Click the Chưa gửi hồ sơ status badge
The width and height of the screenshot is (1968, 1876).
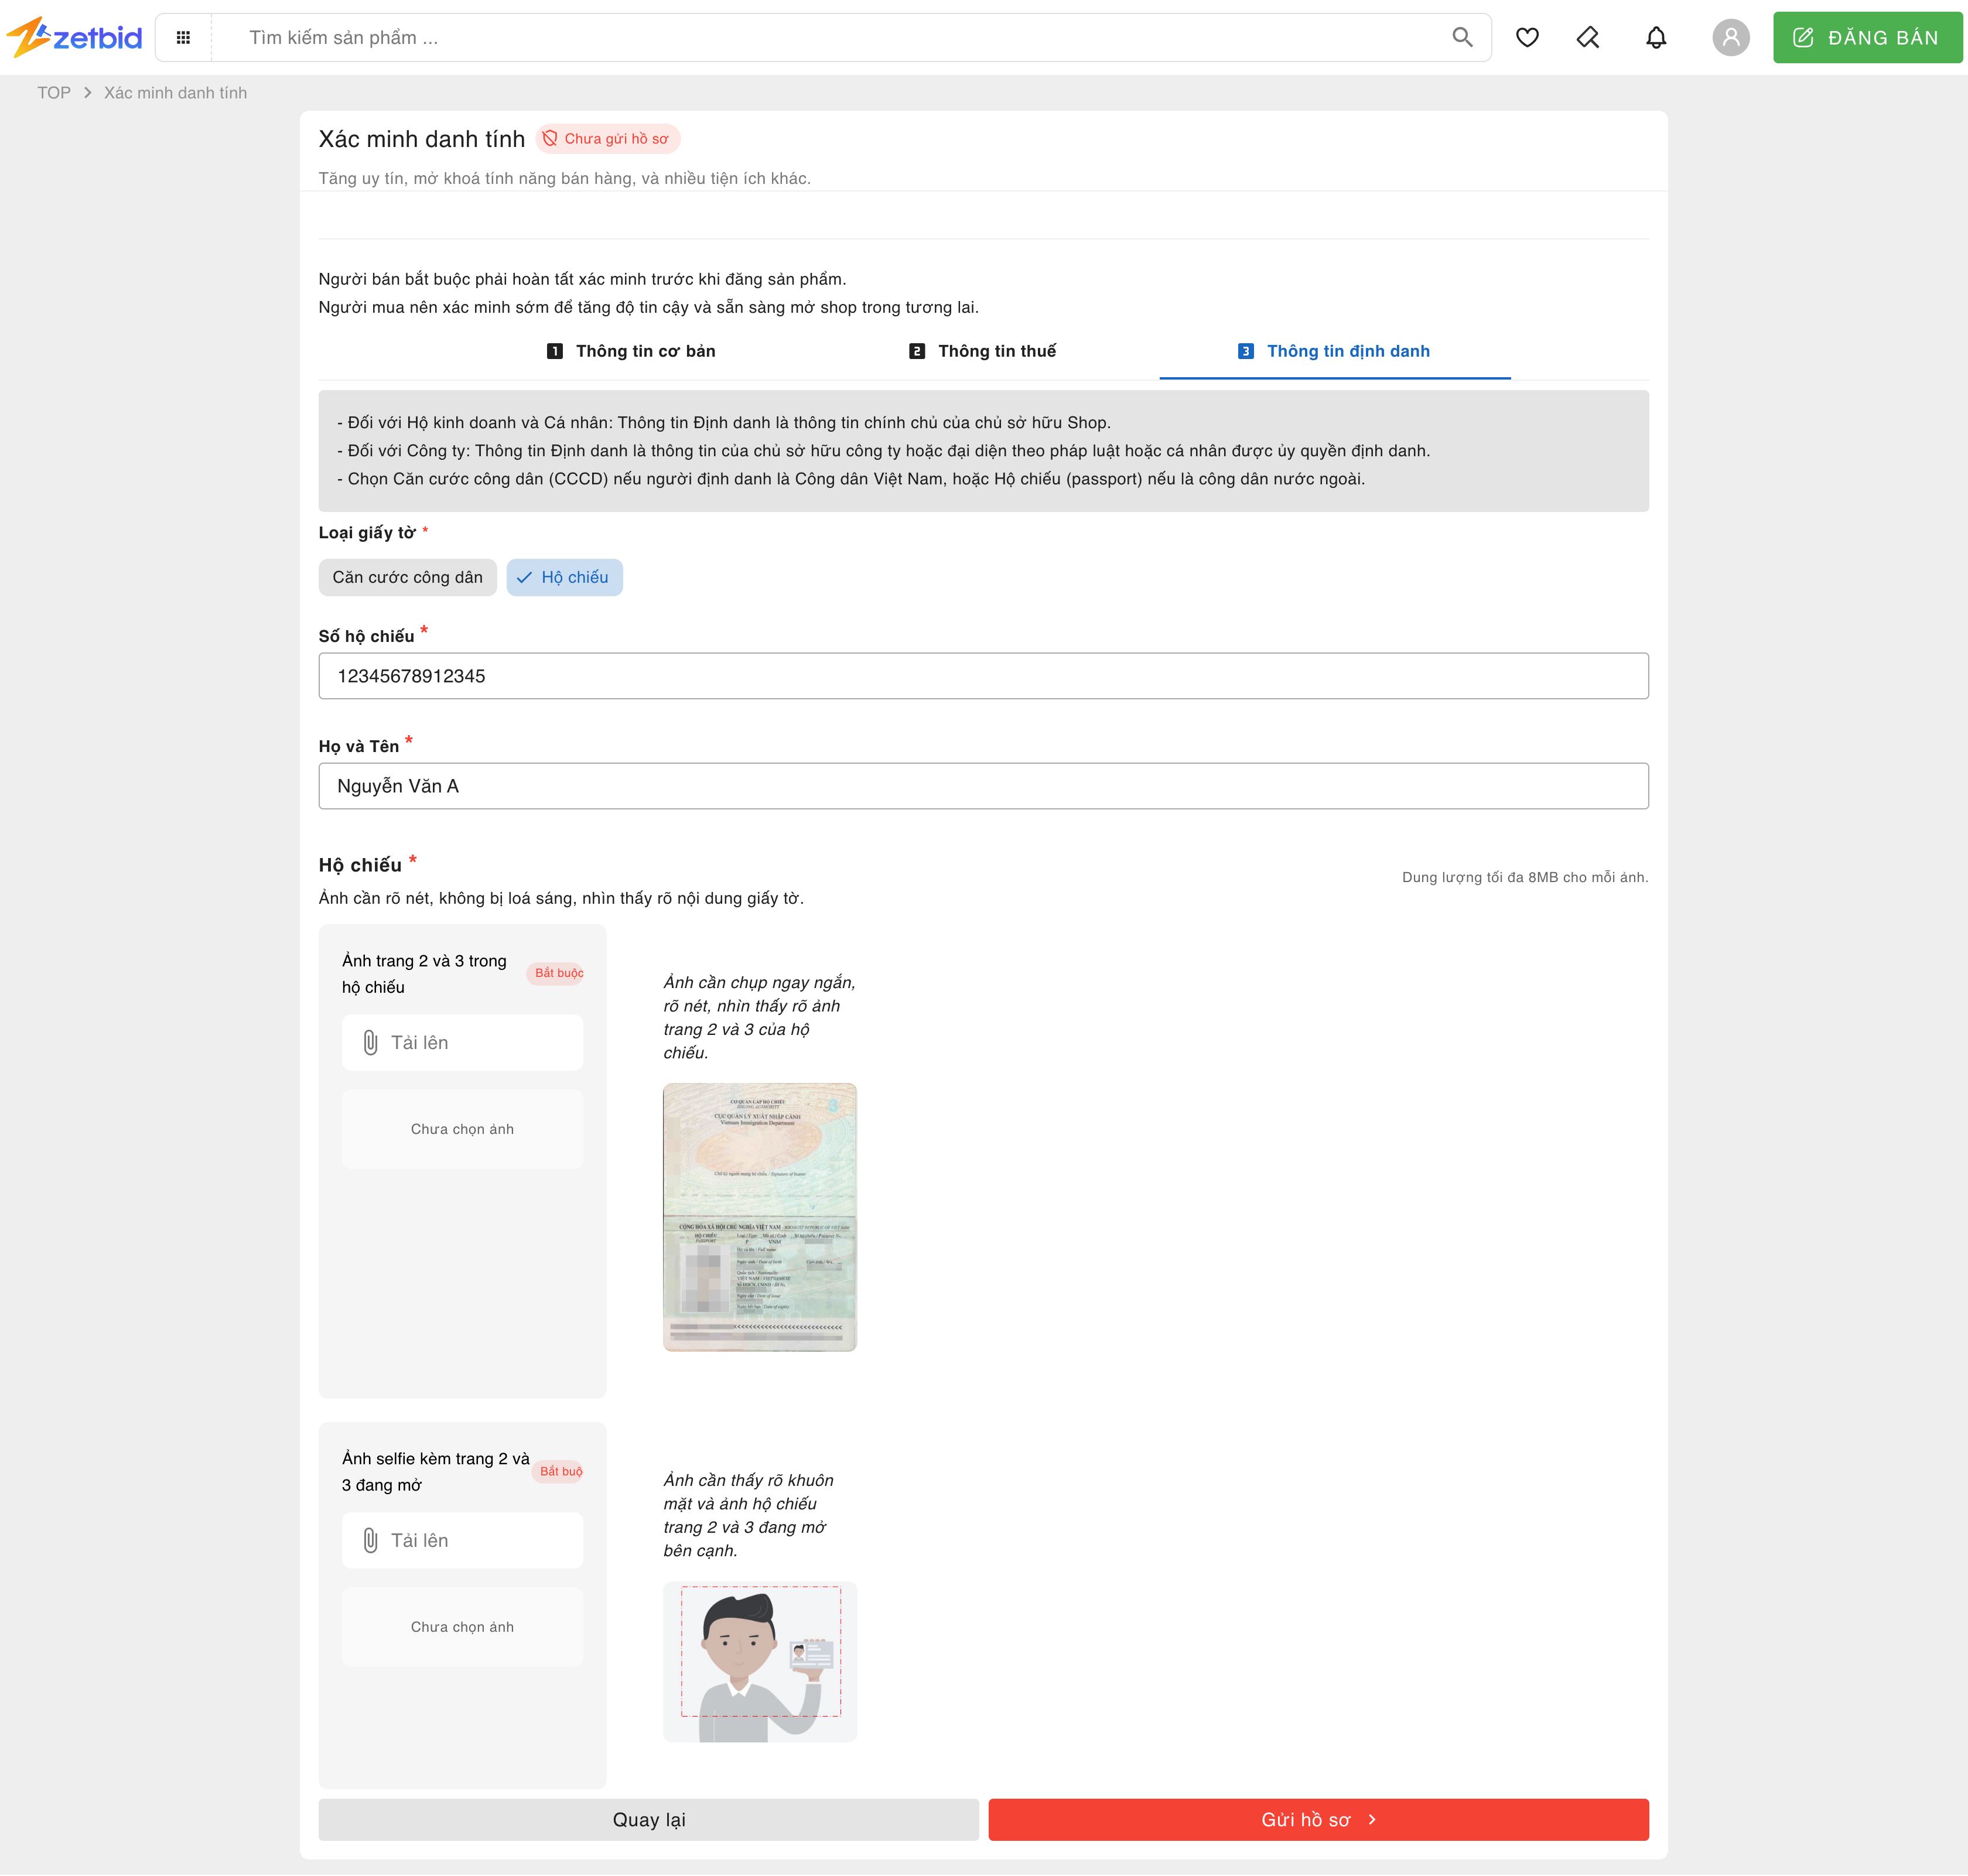(x=608, y=139)
